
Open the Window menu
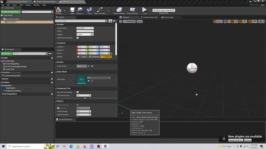[37, 5]
